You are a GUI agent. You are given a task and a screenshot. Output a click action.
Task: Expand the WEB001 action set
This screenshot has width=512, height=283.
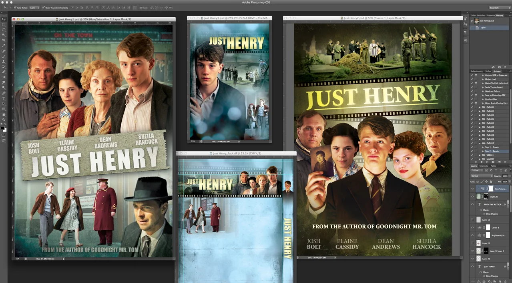click(x=480, y=155)
